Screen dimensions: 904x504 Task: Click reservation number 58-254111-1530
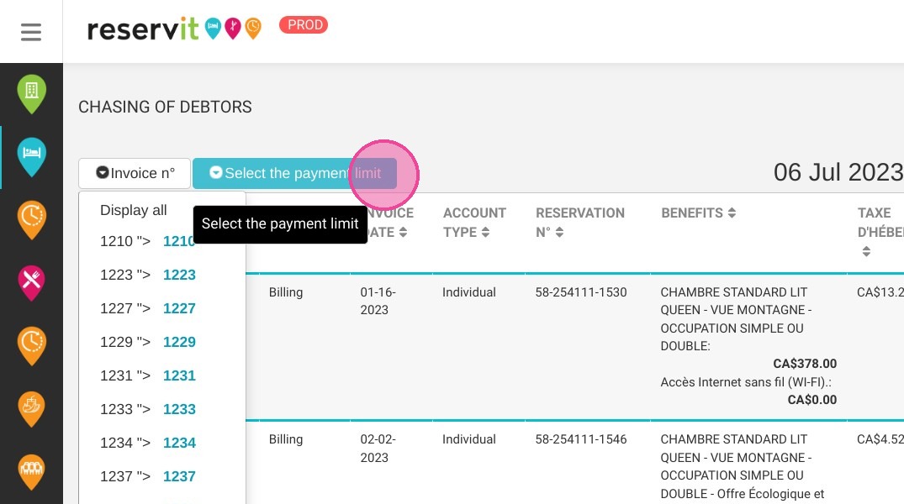580,292
